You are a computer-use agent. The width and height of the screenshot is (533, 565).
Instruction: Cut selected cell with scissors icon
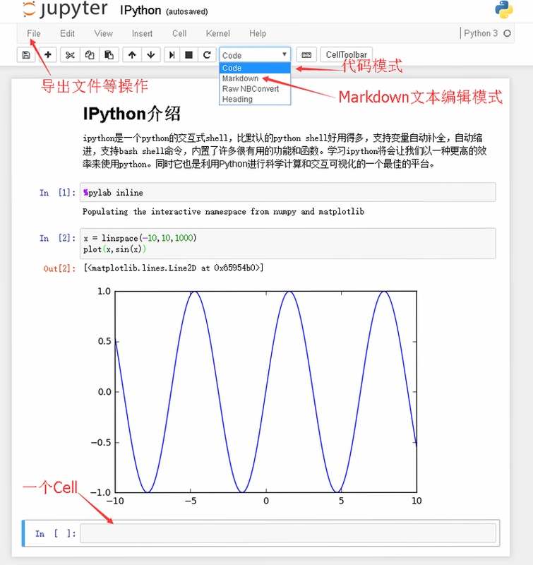click(x=70, y=55)
